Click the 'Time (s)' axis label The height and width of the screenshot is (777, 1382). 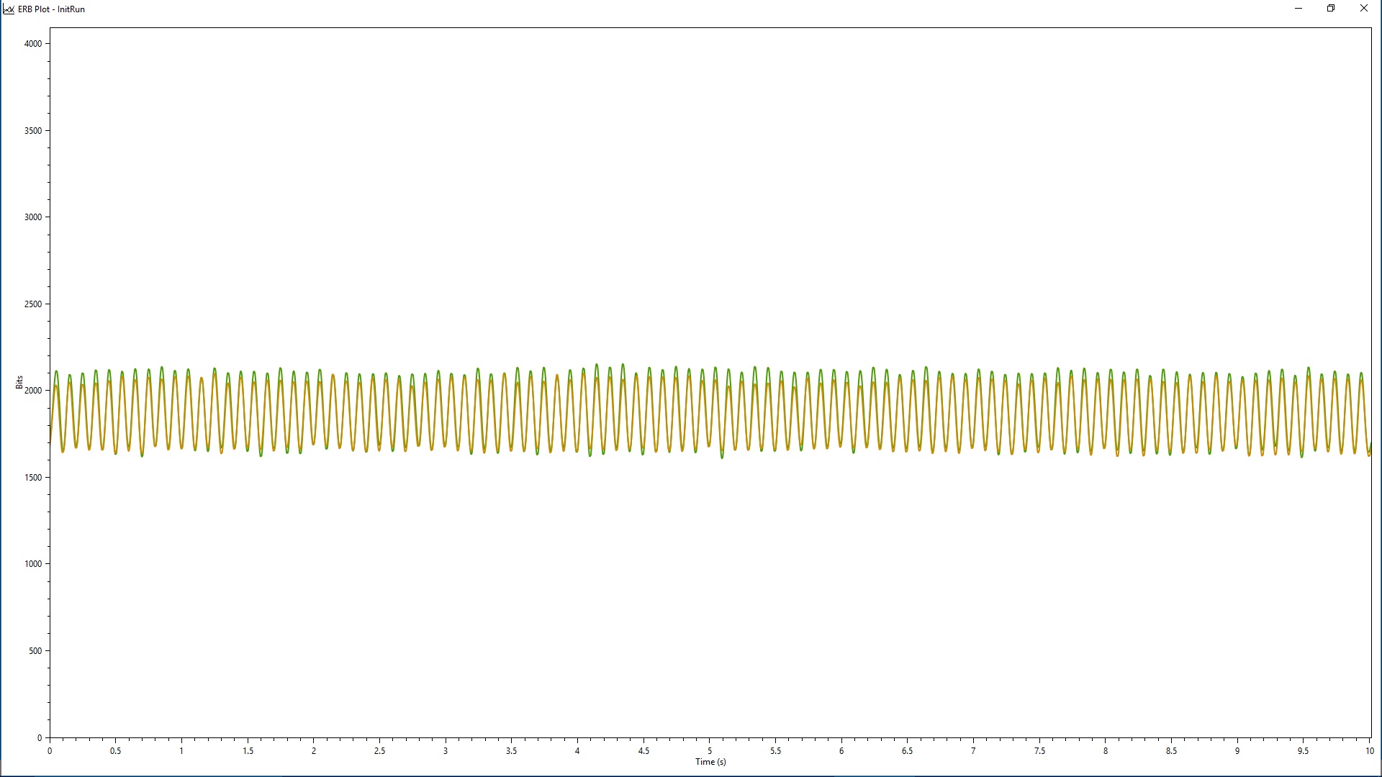[710, 762]
